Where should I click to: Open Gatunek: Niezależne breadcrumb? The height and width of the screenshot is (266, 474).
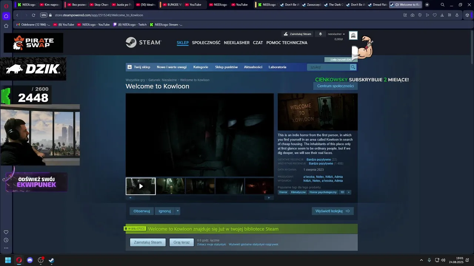(163, 80)
